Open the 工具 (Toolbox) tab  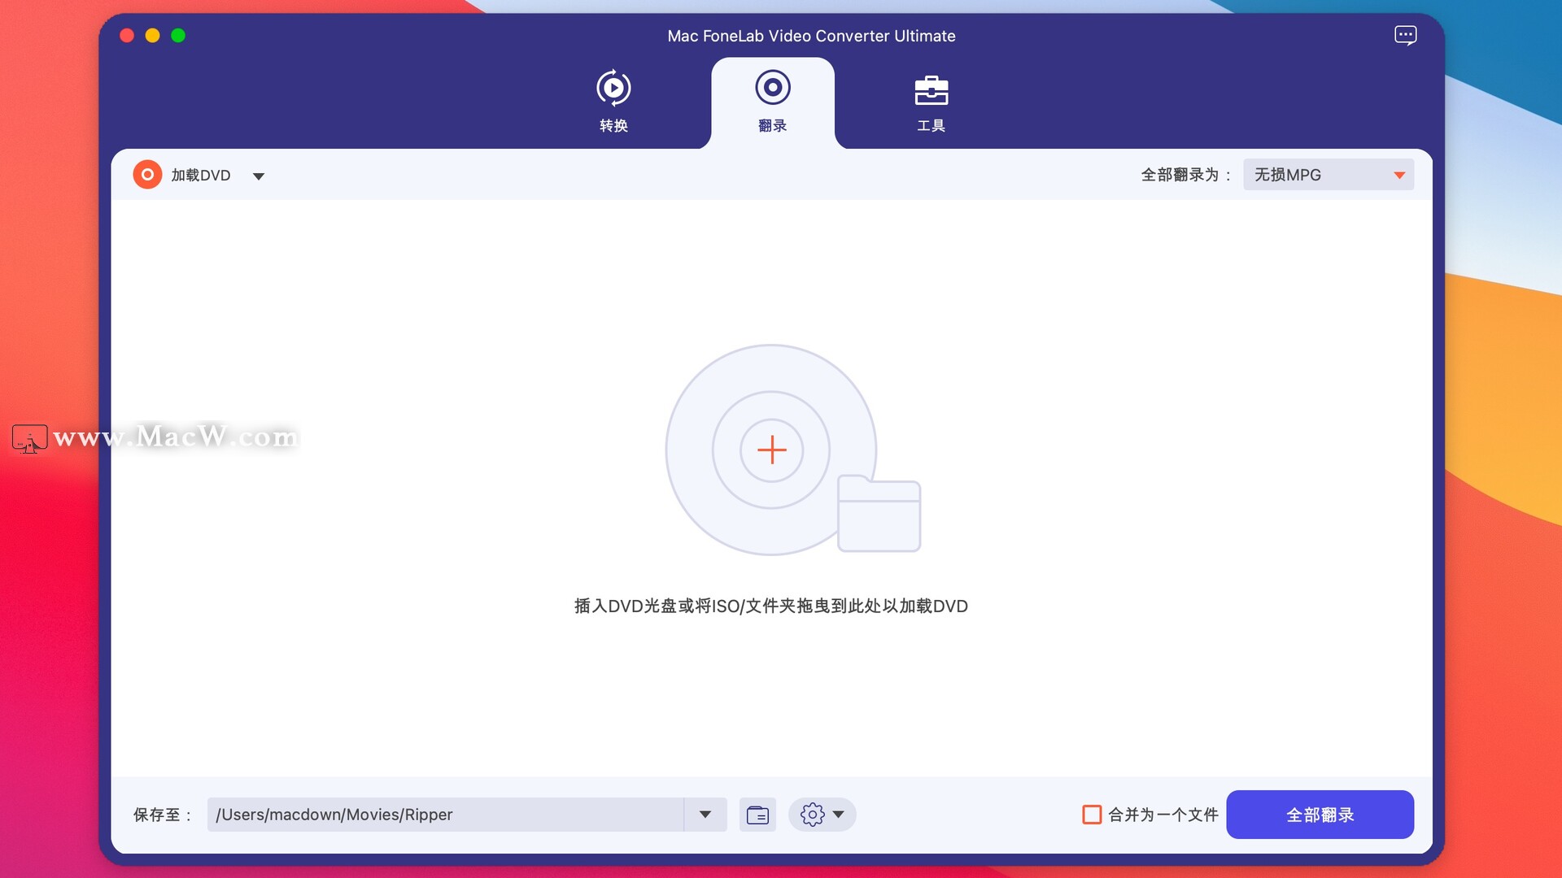click(931, 102)
